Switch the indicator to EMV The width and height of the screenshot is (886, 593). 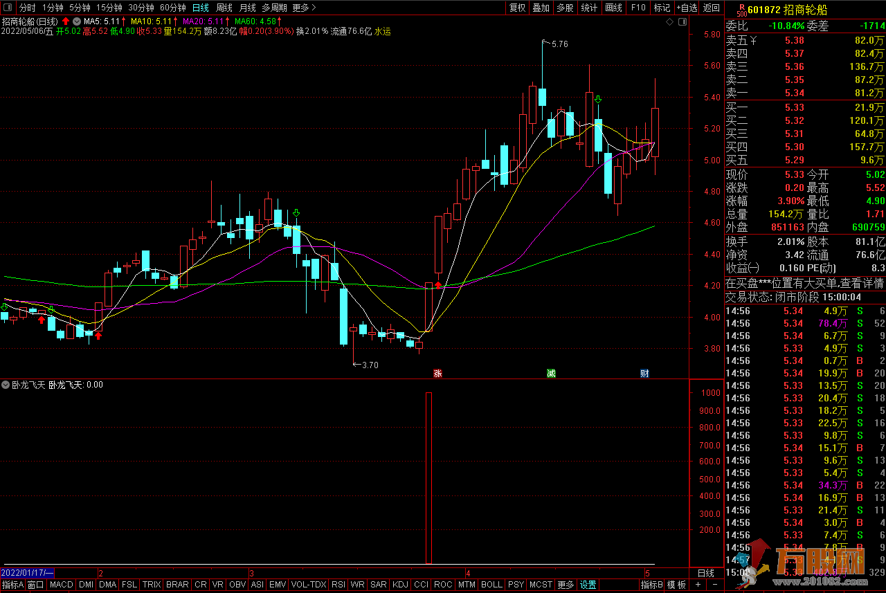(x=278, y=585)
